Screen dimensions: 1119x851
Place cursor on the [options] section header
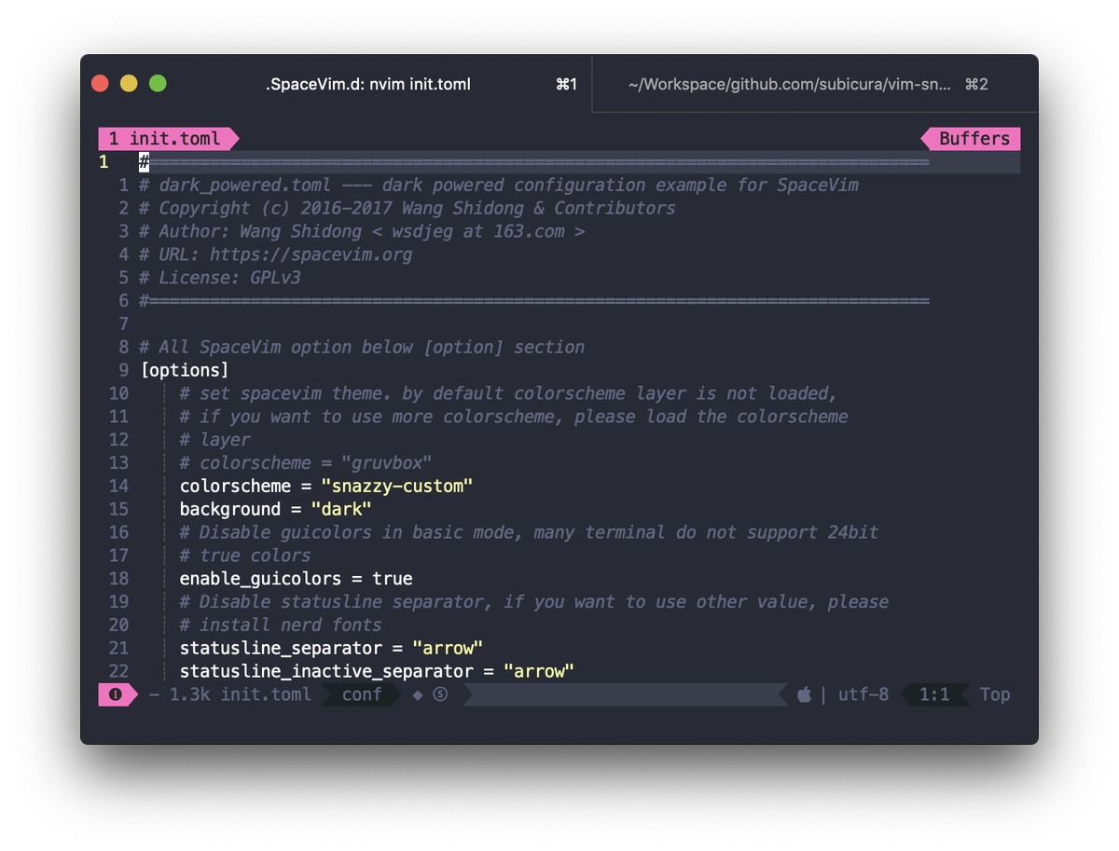[185, 370]
